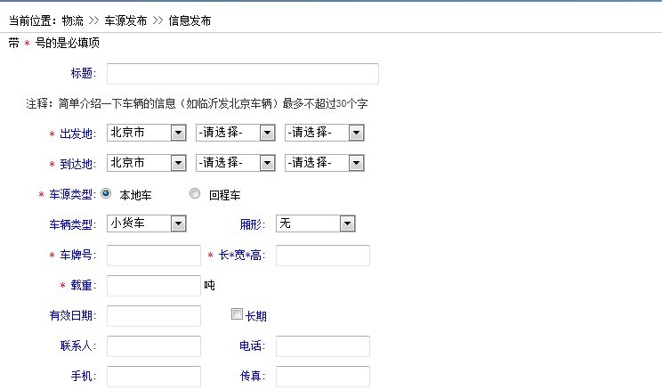Click the 标题 input field

[243, 74]
